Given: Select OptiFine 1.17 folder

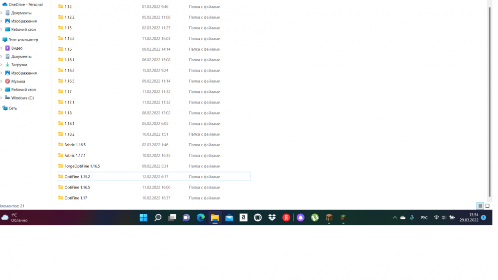Looking at the screenshot, I should (154, 198).
